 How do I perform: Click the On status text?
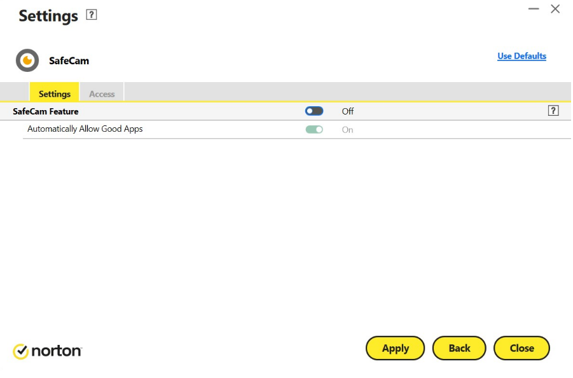[x=347, y=130]
